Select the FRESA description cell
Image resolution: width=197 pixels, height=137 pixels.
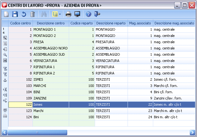pos(51,42)
